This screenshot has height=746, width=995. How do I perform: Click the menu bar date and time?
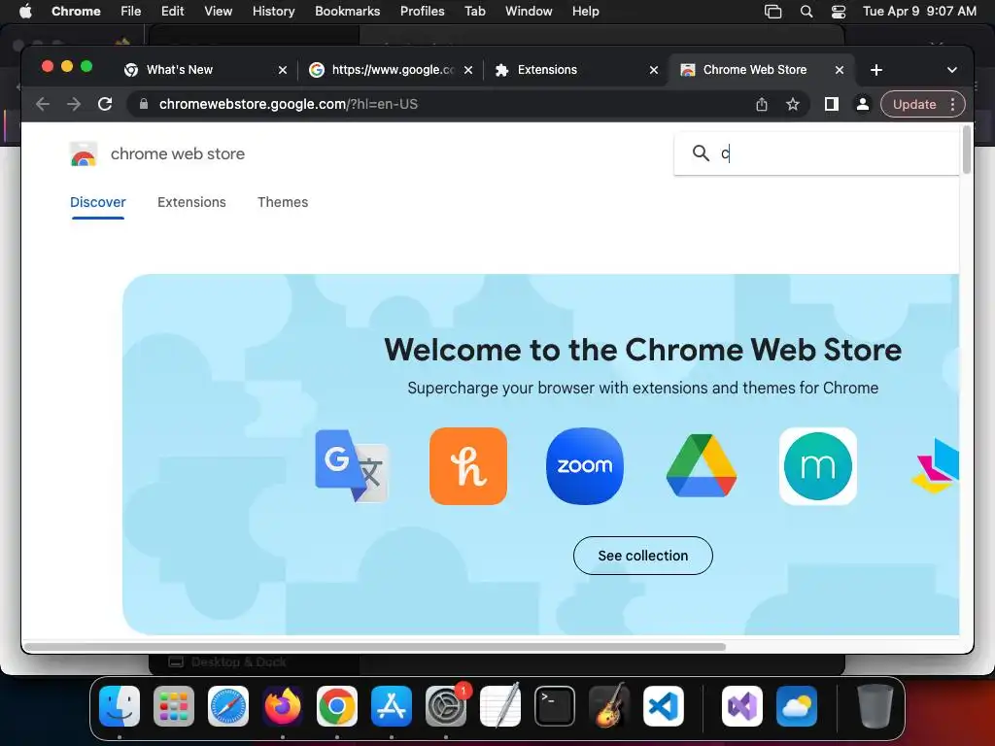click(919, 12)
